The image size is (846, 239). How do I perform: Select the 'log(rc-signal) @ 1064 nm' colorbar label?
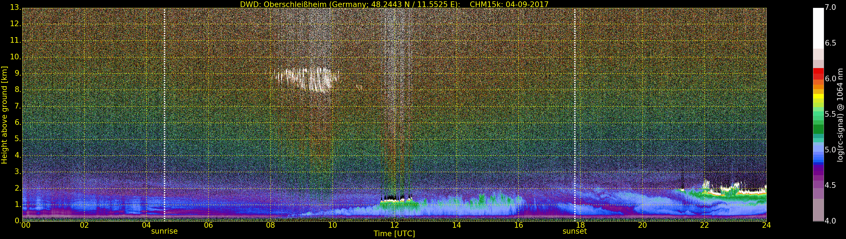(x=840, y=115)
